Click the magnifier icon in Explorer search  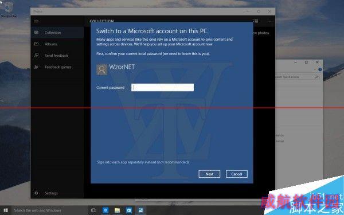click(316, 77)
